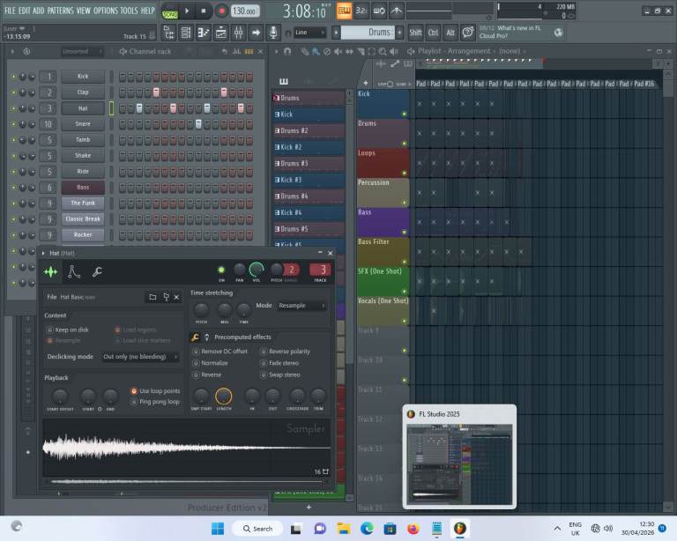Open the time stretching Mode dropdown
The image size is (677, 541).
click(301, 306)
